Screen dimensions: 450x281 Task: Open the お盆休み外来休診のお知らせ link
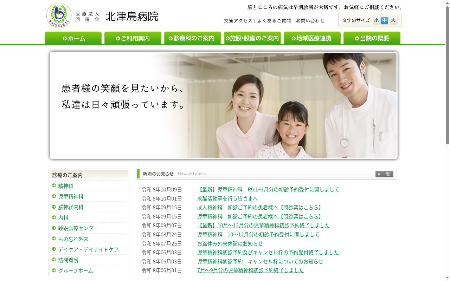(x=230, y=243)
